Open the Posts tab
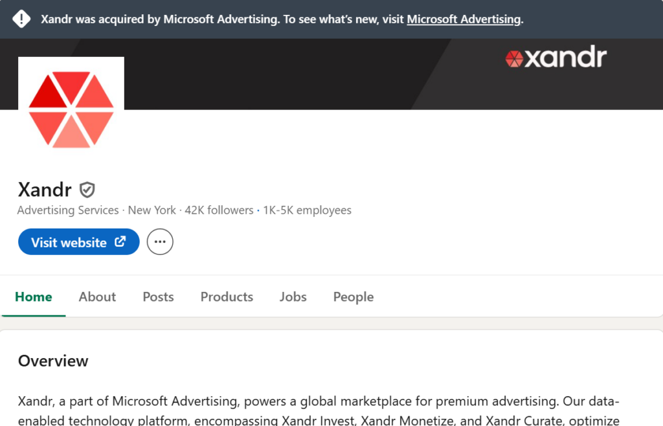The height and width of the screenshot is (426, 663). [x=158, y=297]
